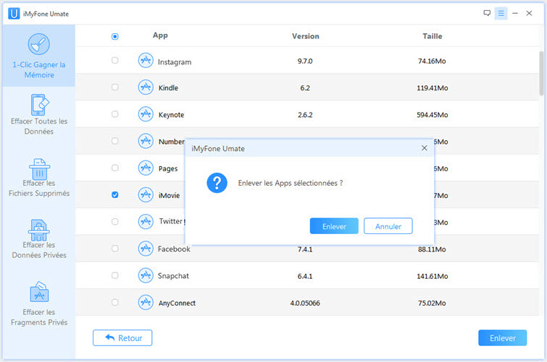Click Facebook version 7.4.1
The image size is (547, 362).
coord(305,249)
